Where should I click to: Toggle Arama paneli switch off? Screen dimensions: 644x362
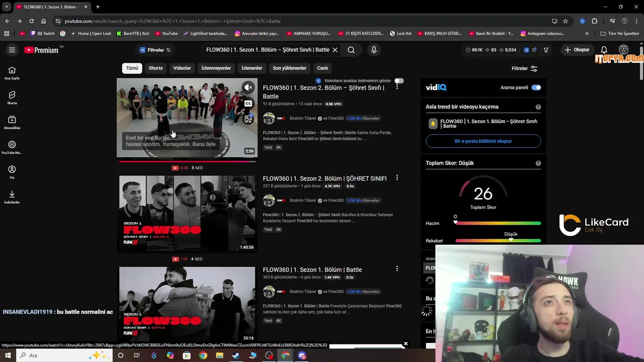click(536, 87)
